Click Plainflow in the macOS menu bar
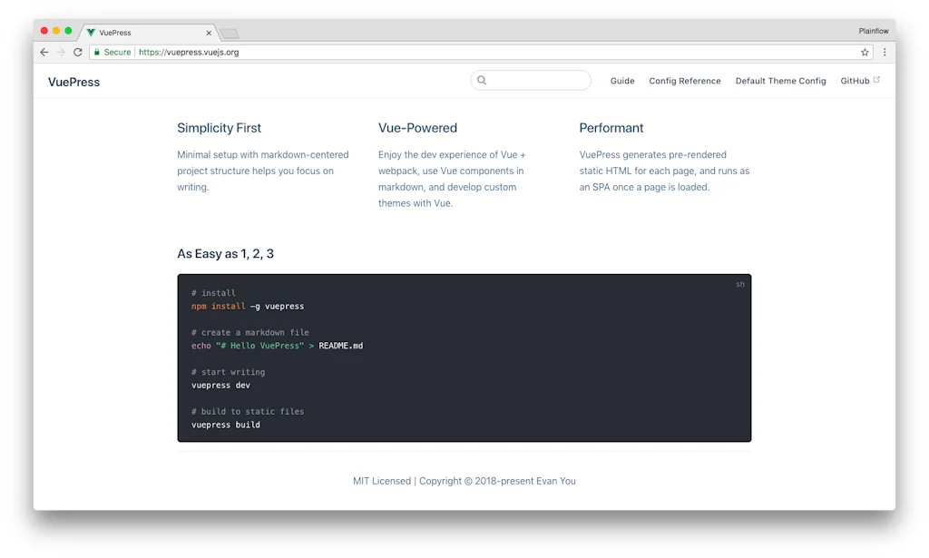The height and width of the screenshot is (558, 929). coord(874,30)
